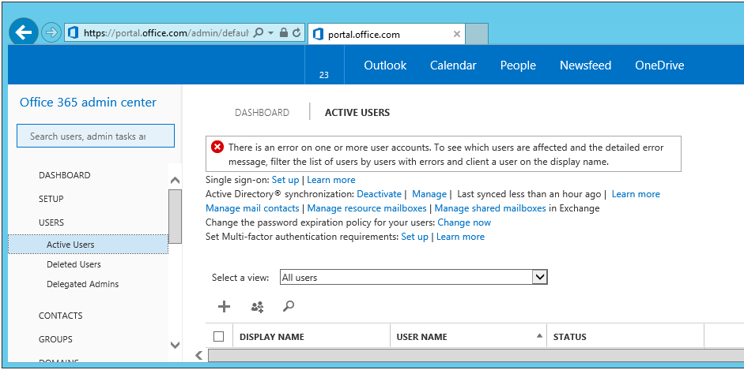Click Deactivate Active Directory synchronization link
Viewport: 744px width, 370px height.
click(x=380, y=194)
